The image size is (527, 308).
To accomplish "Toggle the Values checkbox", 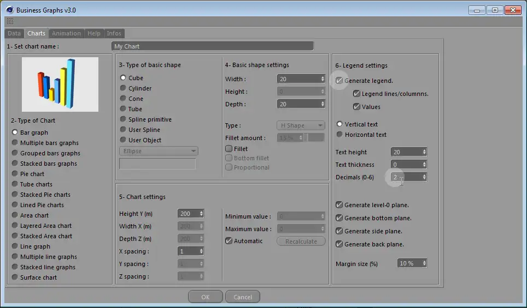I will (x=356, y=107).
